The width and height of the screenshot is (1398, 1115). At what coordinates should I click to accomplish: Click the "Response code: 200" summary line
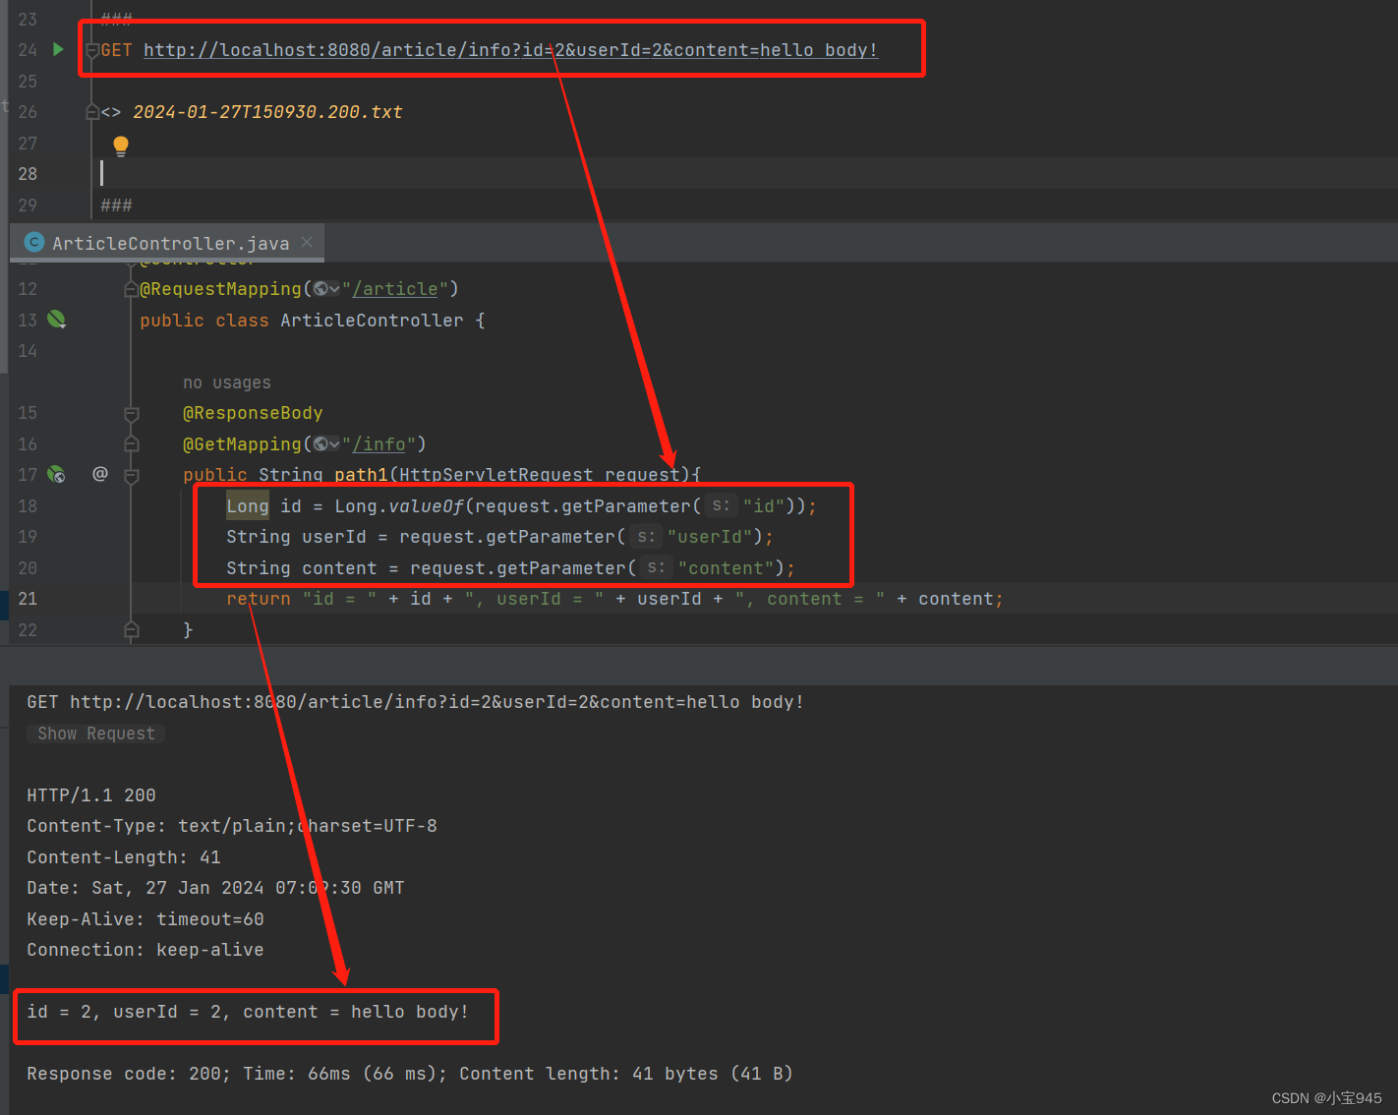click(x=410, y=1074)
